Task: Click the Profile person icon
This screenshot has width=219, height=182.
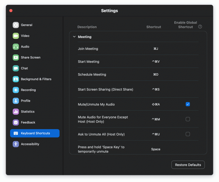Action: click(x=16, y=101)
